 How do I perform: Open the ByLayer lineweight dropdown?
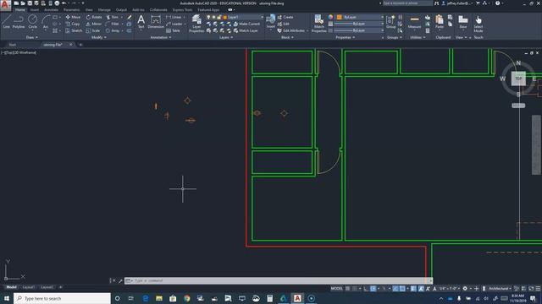point(359,24)
